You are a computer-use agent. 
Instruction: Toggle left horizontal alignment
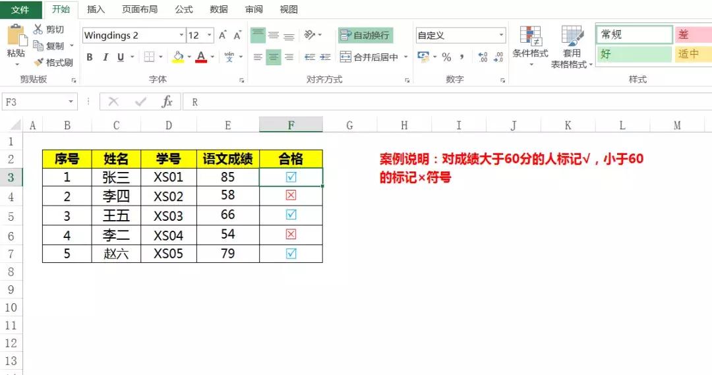pos(258,57)
